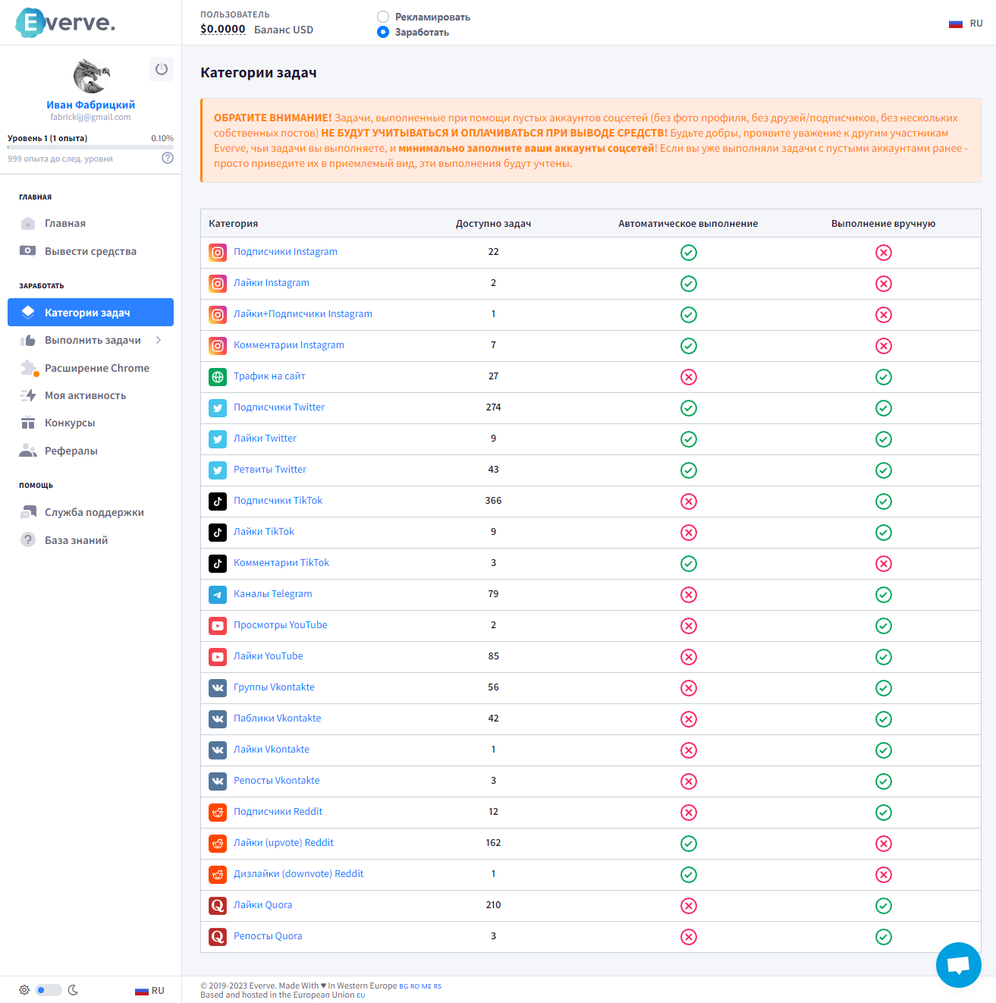This screenshot has height=1003, width=996.
Task: Click the TikTok icon beside Подписчики TikTok
Action: pos(218,501)
